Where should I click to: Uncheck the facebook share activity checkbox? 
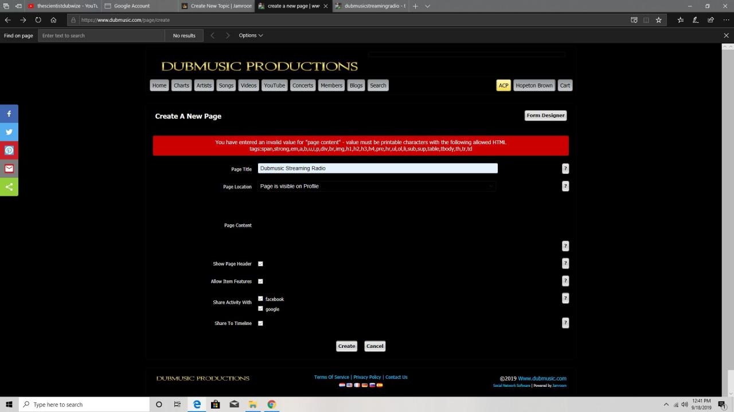pos(260,299)
